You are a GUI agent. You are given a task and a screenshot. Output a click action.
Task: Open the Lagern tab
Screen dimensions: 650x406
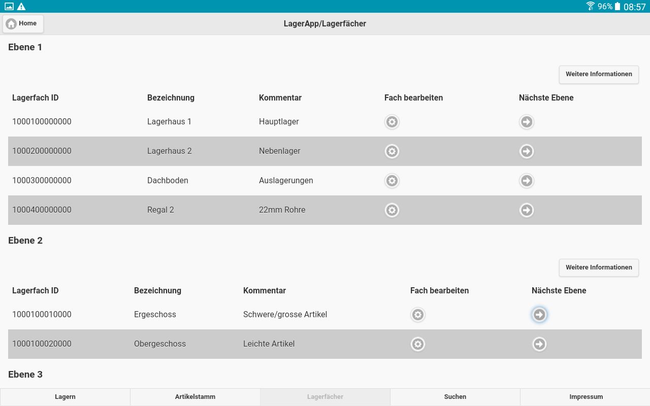(x=65, y=397)
